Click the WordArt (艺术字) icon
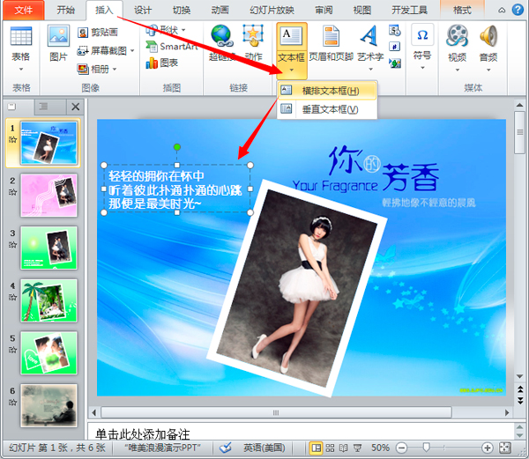This screenshot has width=529, height=459. (x=369, y=35)
